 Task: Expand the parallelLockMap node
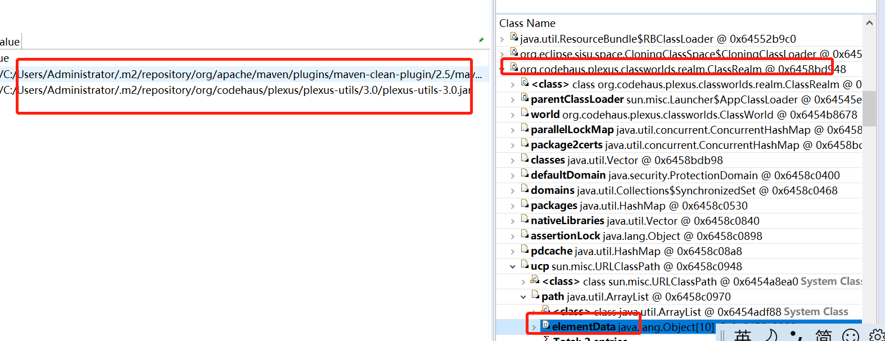(x=513, y=130)
